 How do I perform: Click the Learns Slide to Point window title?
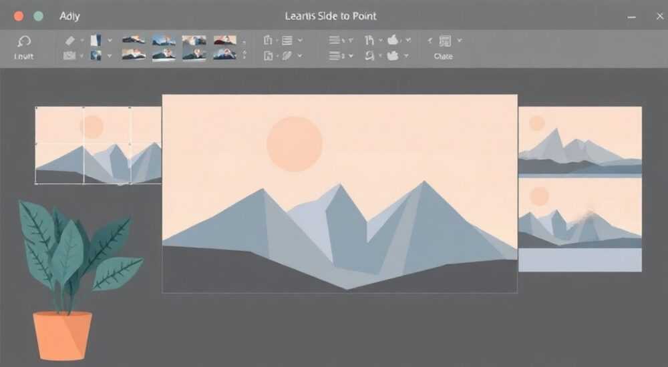(x=331, y=16)
